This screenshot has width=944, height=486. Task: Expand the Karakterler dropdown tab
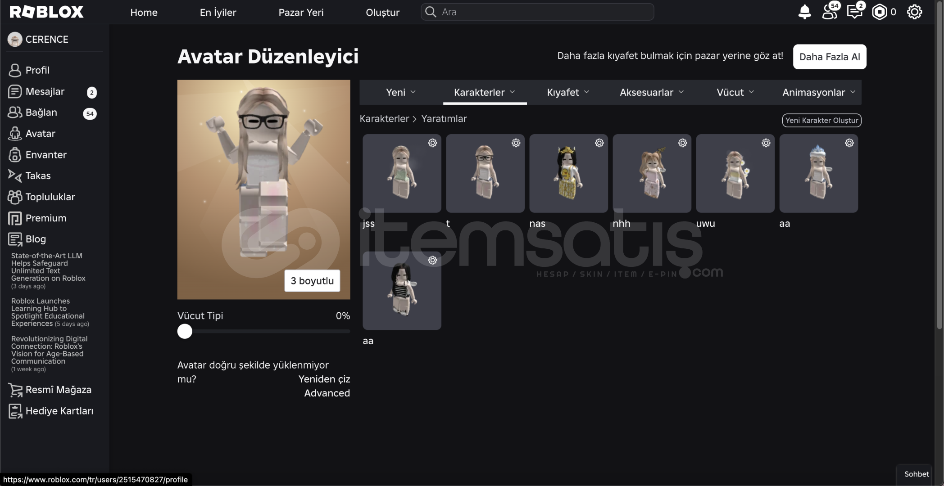[485, 92]
